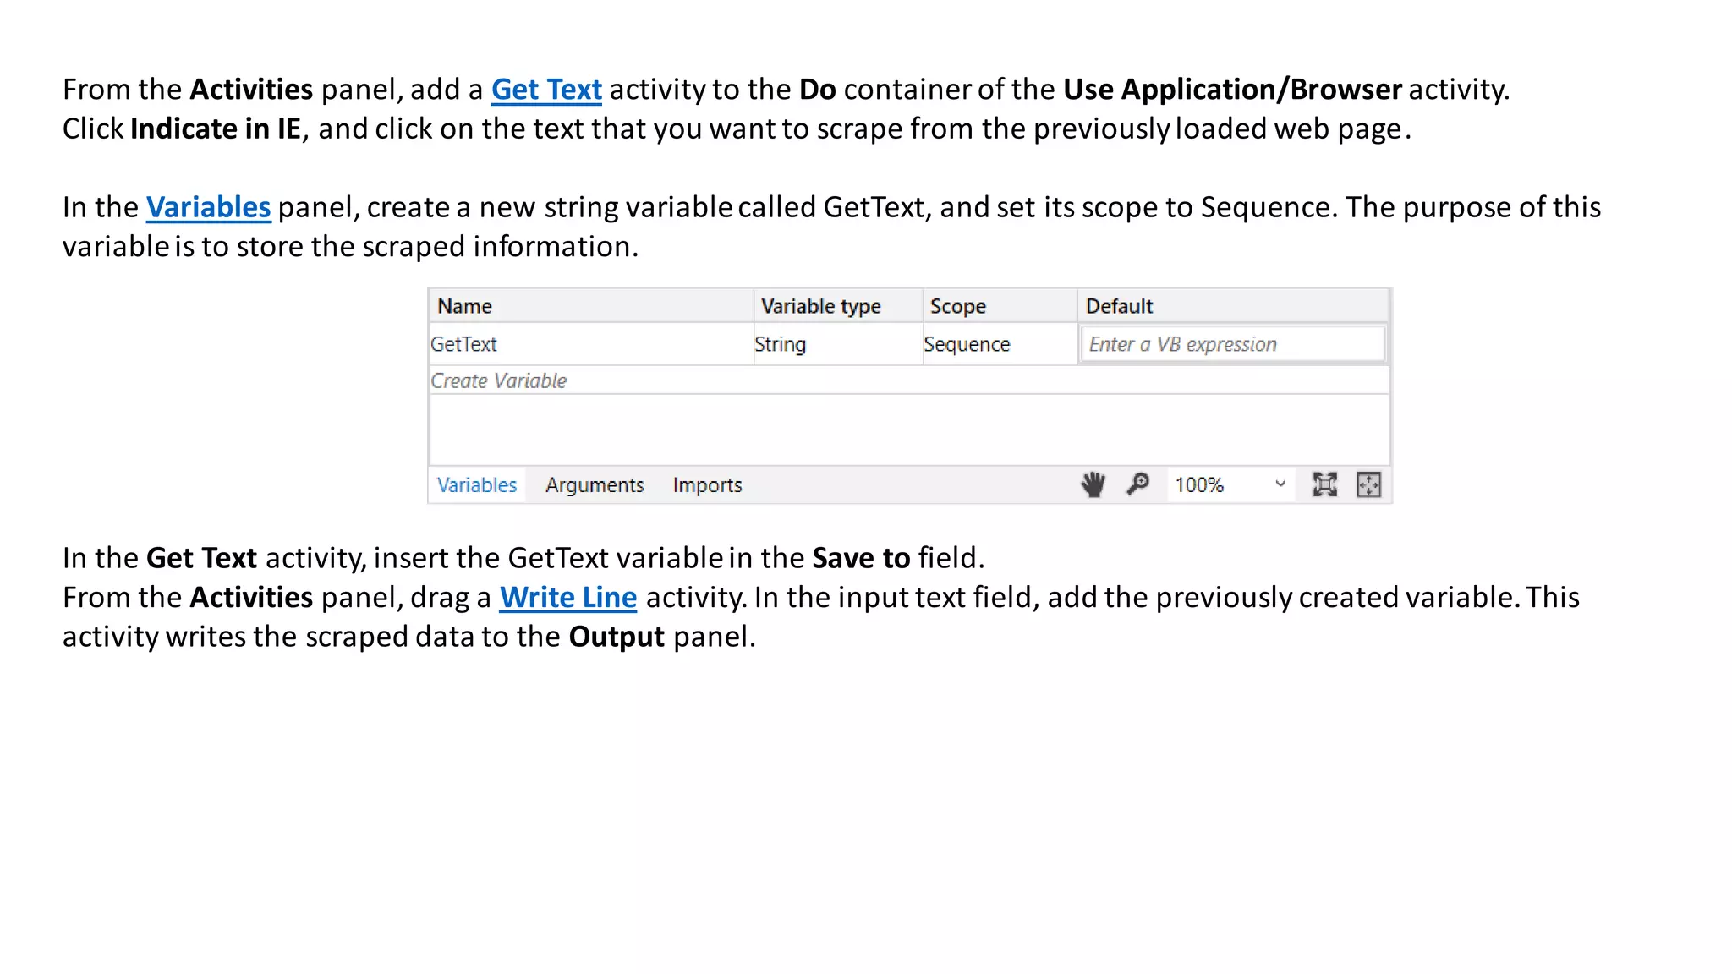Click the Create Variable row
The height and width of the screenshot is (974, 1732).
499,381
